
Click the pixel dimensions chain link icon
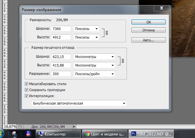click(107, 33)
